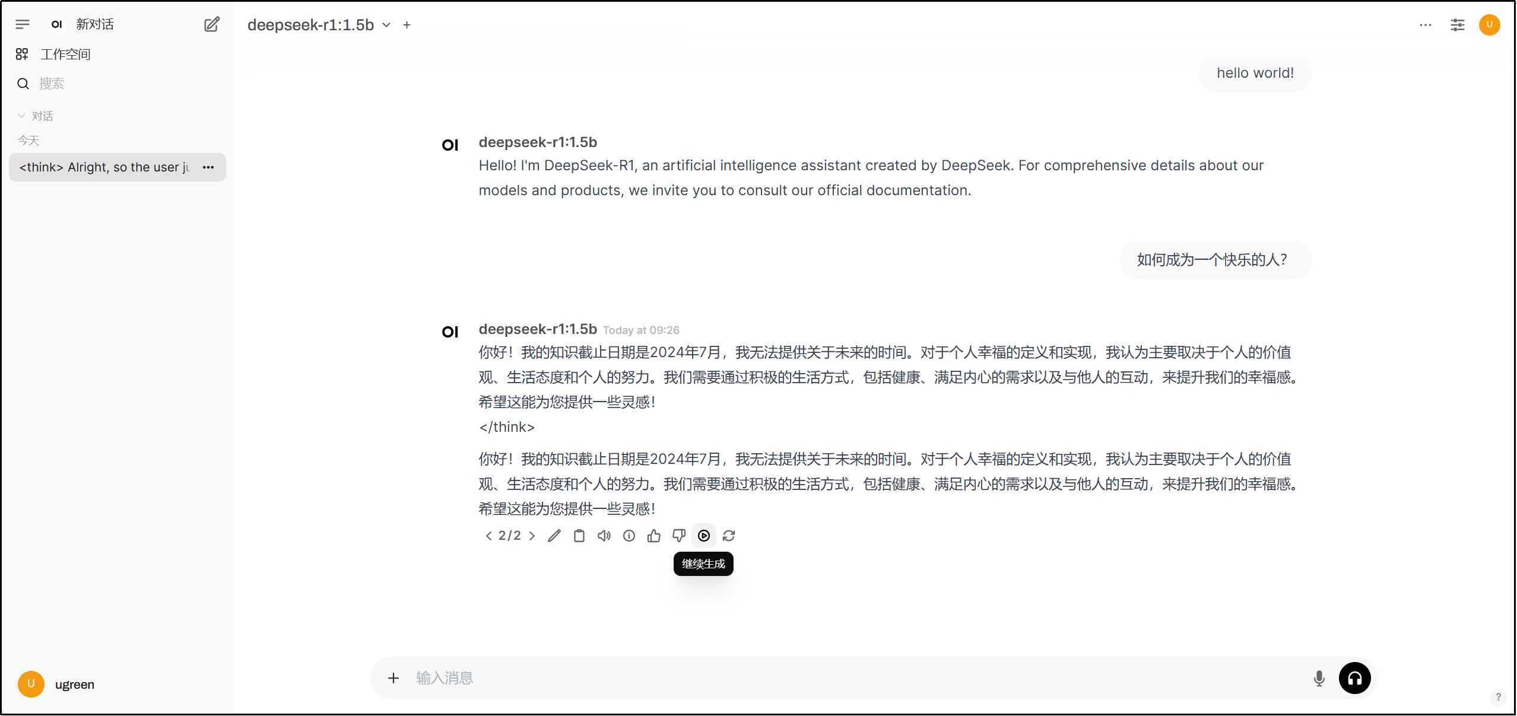Regenerate the response
This screenshot has height=716, width=1517.
click(x=729, y=536)
